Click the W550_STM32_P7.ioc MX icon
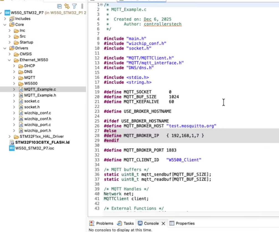279x232 pixels. point(12,148)
